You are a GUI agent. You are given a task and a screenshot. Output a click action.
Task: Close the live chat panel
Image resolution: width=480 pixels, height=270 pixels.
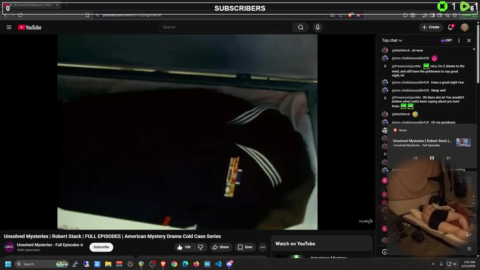pyautogui.click(x=469, y=40)
